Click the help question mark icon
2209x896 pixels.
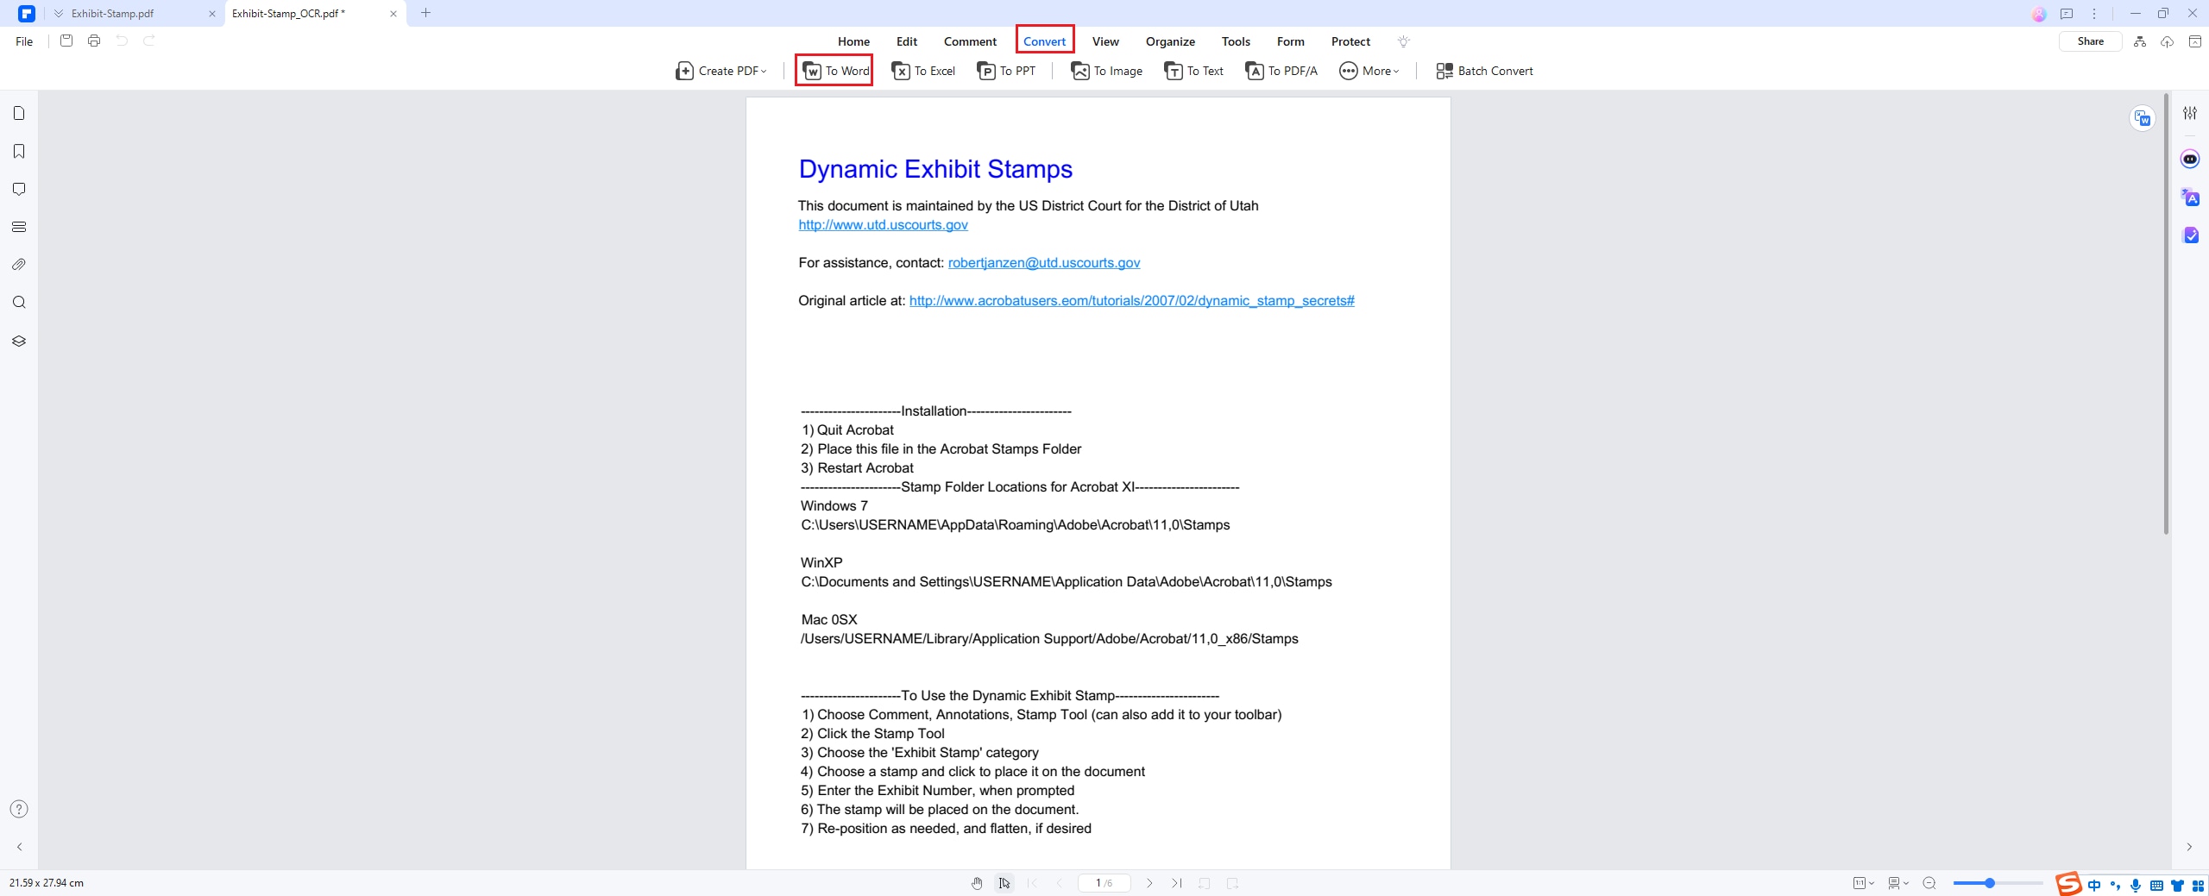[19, 809]
